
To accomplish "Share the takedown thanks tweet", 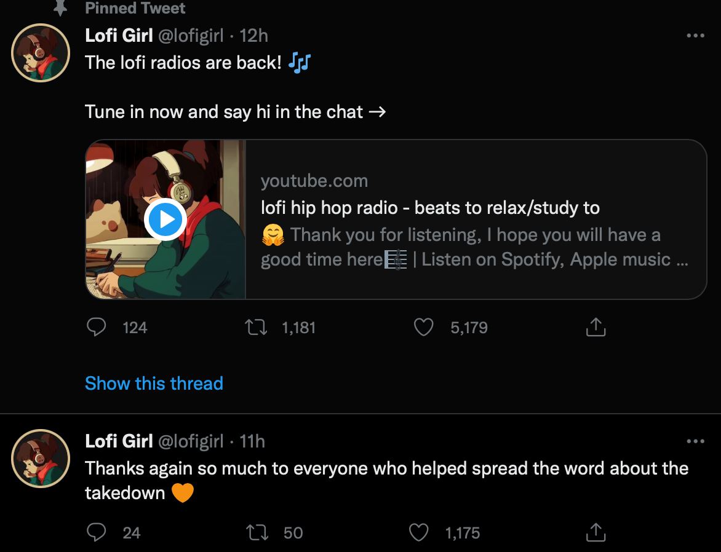I will [x=595, y=532].
